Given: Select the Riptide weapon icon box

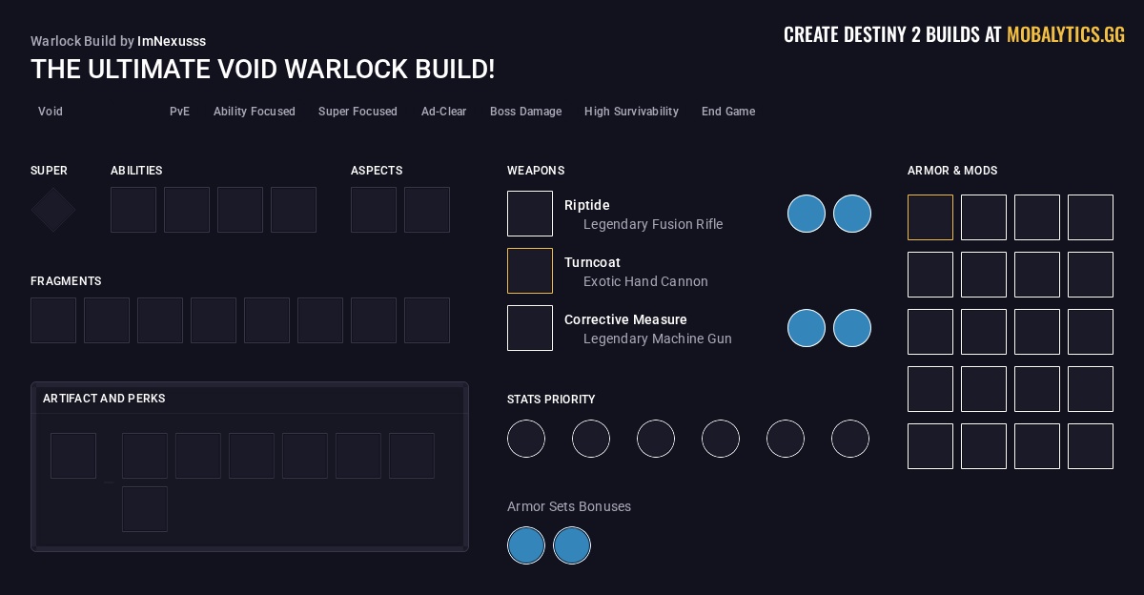Looking at the screenshot, I should point(530,214).
